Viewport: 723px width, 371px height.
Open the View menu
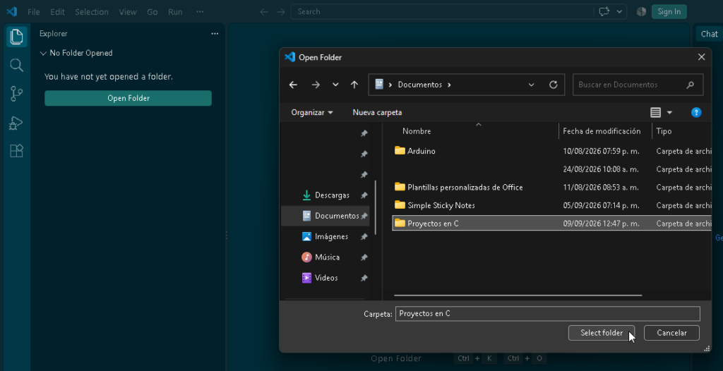pyautogui.click(x=128, y=12)
